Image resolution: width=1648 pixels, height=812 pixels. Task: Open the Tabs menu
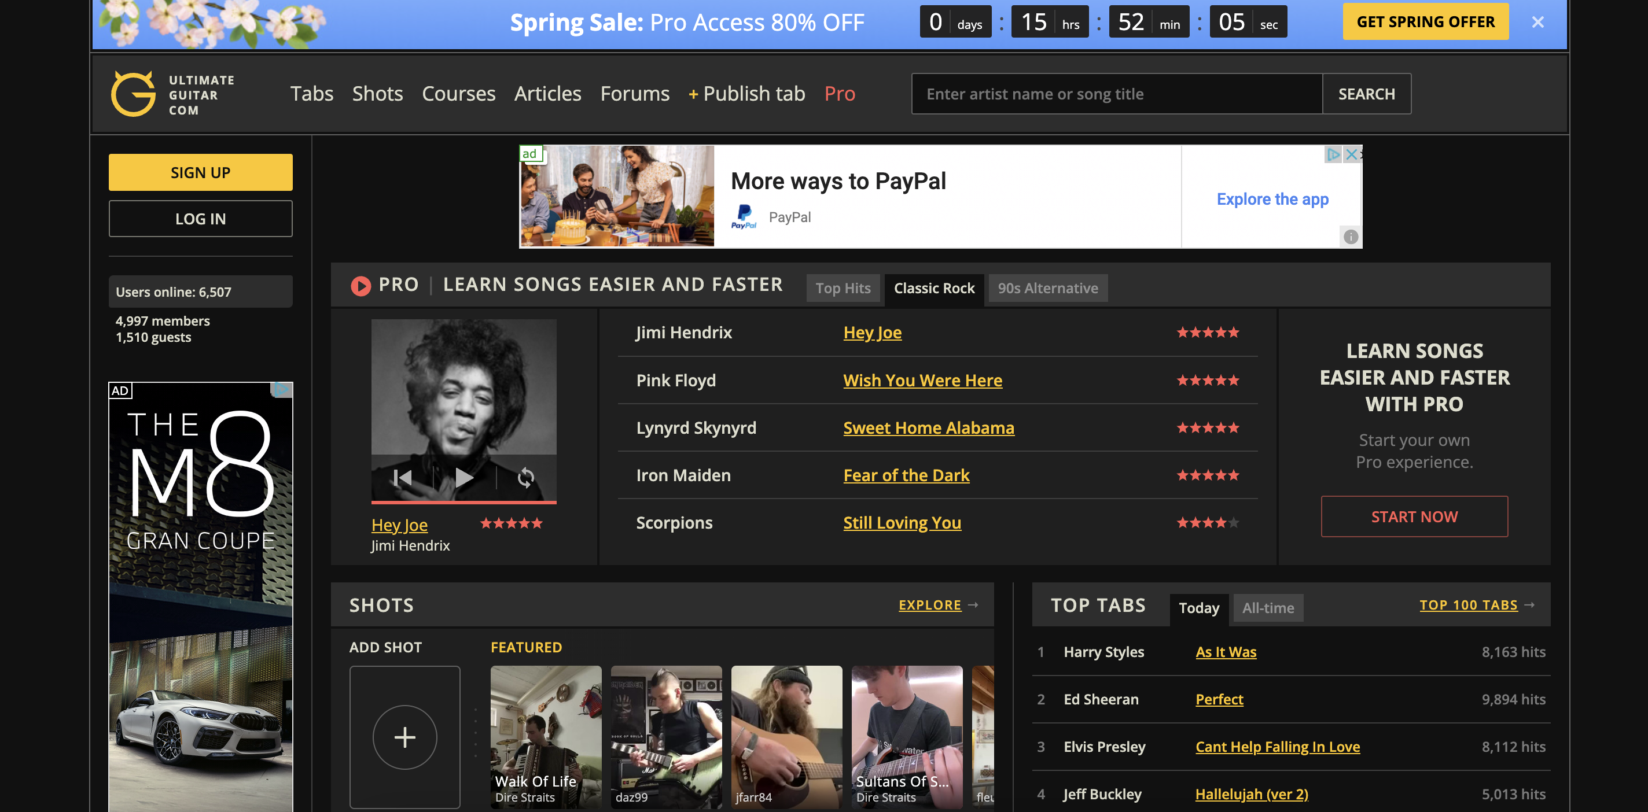pyautogui.click(x=311, y=94)
